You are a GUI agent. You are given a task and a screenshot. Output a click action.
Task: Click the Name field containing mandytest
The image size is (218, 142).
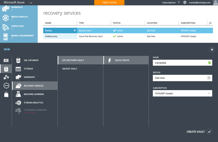180,63
